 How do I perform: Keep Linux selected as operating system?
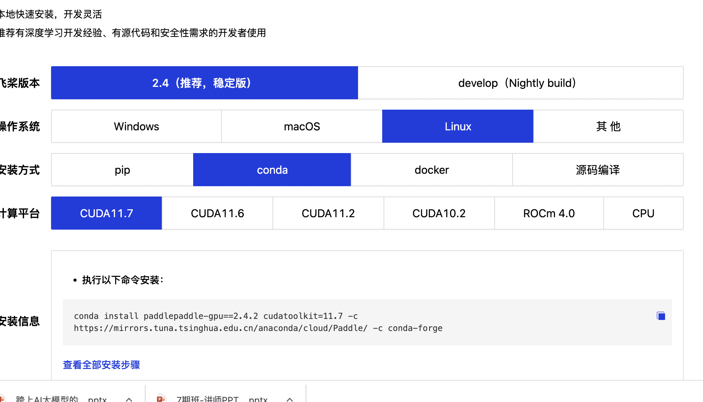pyautogui.click(x=457, y=126)
